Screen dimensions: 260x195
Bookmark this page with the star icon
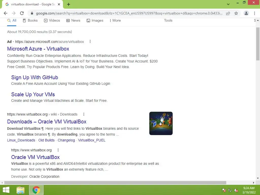(x=236, y=13)
